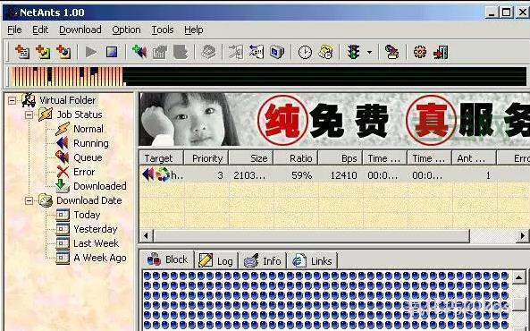Select the Queue job status item

click(x=88, y=157)
